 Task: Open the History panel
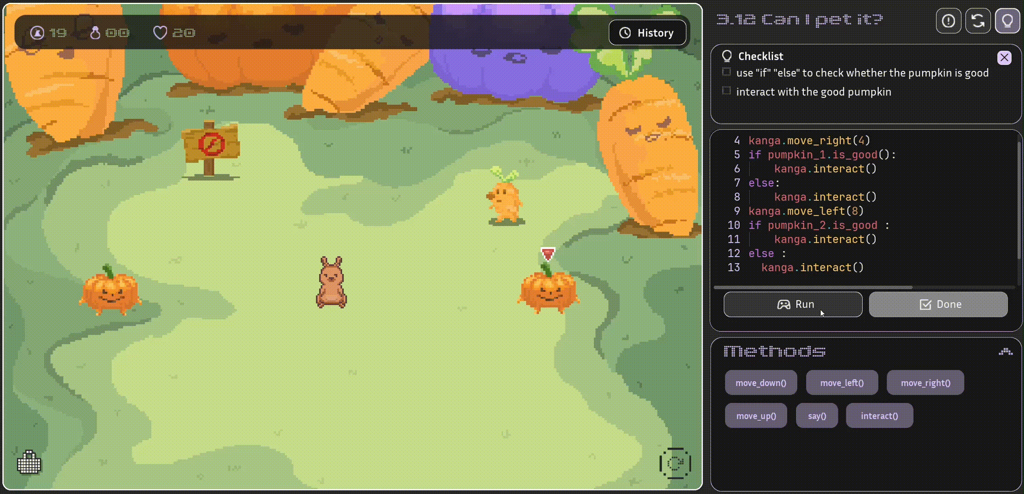(647, 33)
